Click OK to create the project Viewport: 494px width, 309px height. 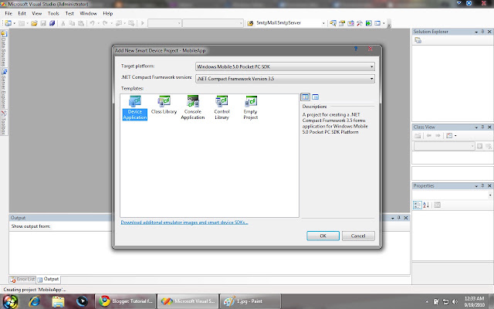[x=323, y=236]
